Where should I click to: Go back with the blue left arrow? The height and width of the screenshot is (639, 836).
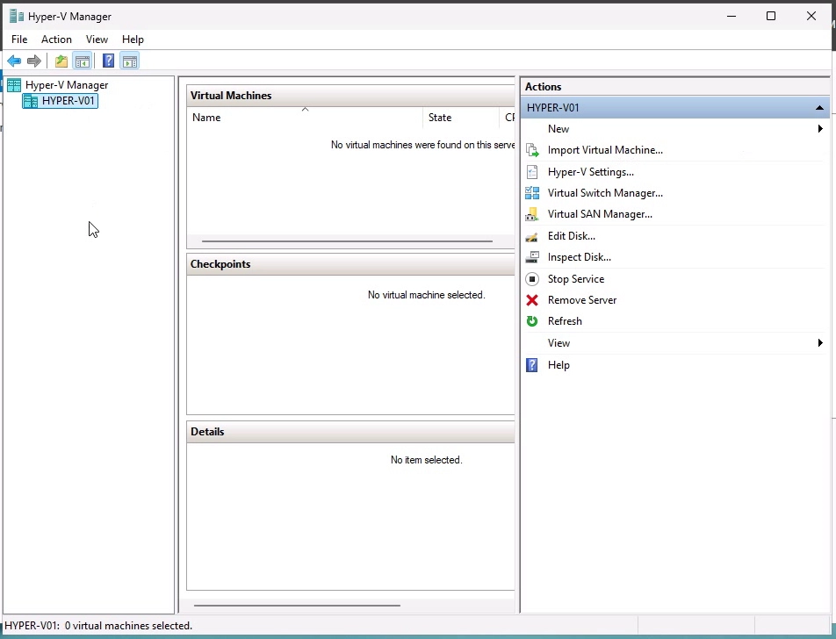(x=14, y=61)
